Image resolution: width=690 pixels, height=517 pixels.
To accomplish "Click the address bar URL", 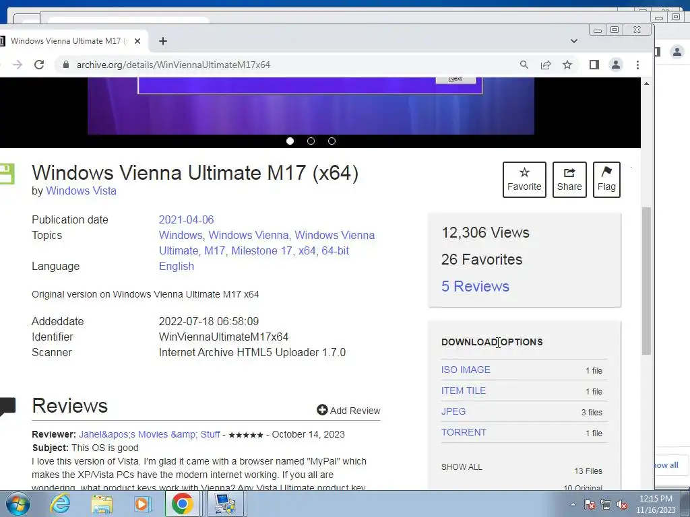I will pos(173,65).
